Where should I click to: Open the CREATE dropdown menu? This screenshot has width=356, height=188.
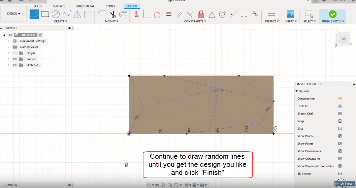(61, 21)
